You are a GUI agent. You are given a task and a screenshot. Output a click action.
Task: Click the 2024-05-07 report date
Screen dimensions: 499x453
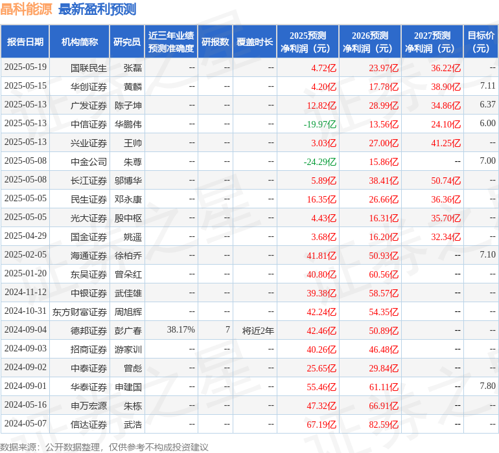(25, 423)
